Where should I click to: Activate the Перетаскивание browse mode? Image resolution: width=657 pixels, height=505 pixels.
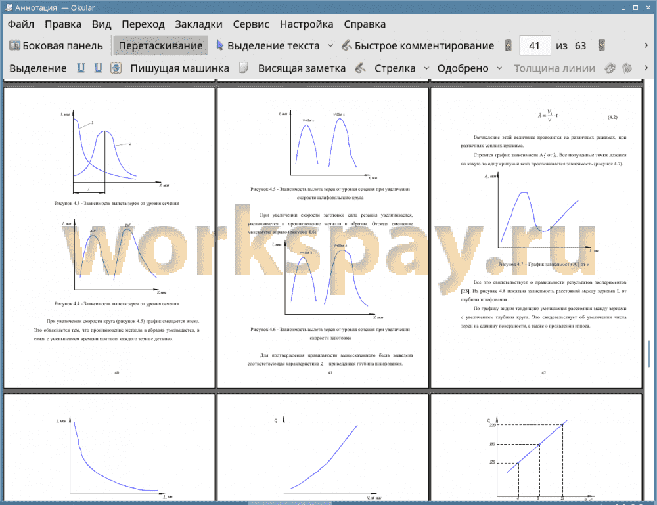pos(160,46)
